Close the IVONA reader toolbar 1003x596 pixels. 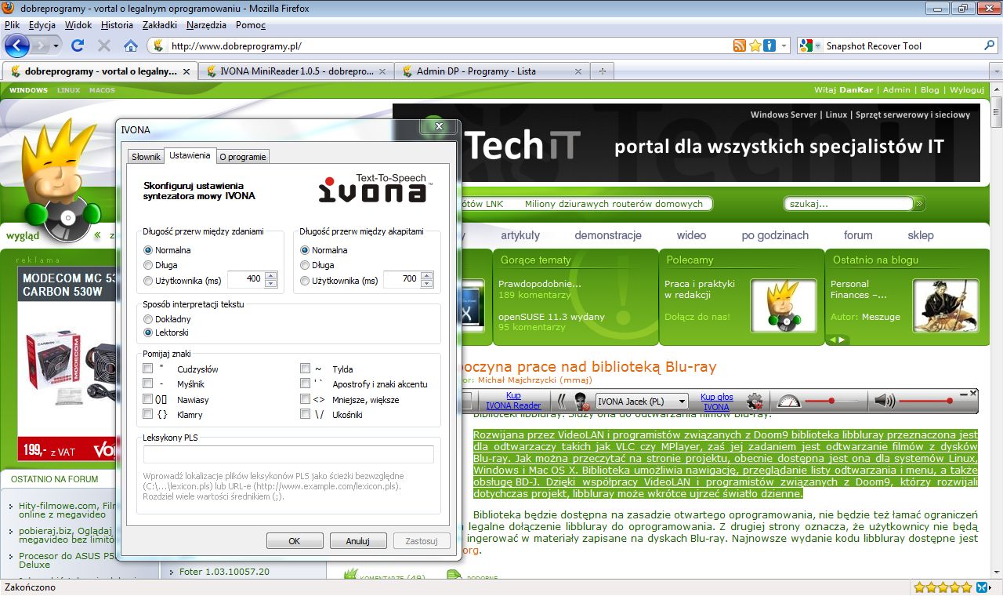pyautogui.click(x=973, y=393)
